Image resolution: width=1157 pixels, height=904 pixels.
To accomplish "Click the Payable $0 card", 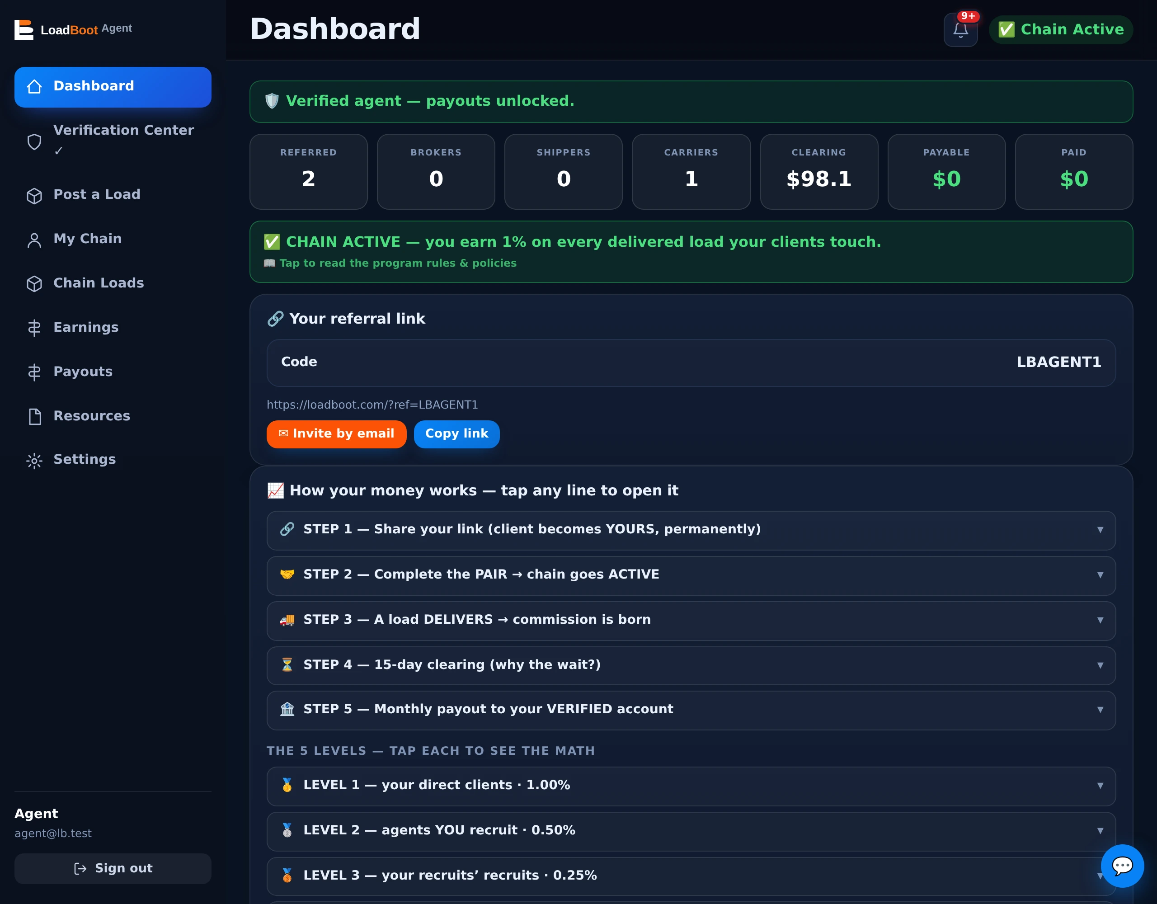I will pos(946,172).
